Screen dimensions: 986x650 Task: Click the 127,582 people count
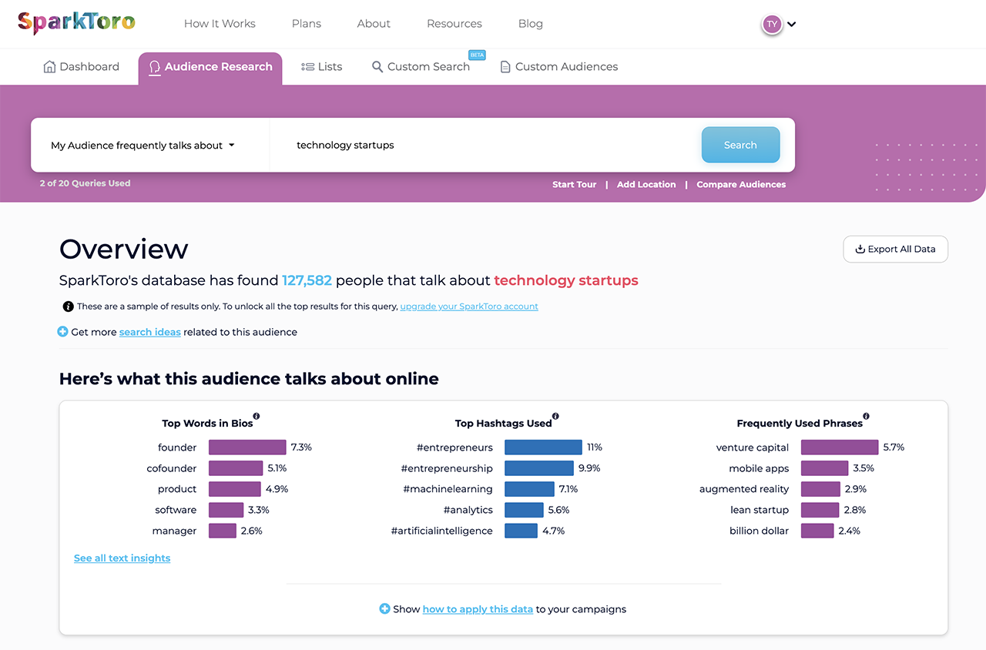point(307,280)
